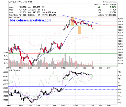
Task: Click the lower orange shaded rectangle
Action: tap(80, 30)
